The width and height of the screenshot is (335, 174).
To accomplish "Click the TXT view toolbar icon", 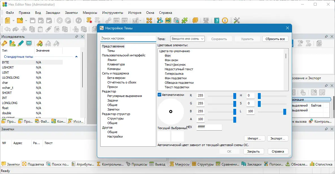I will pyautogui.click(x=125, y=21).
